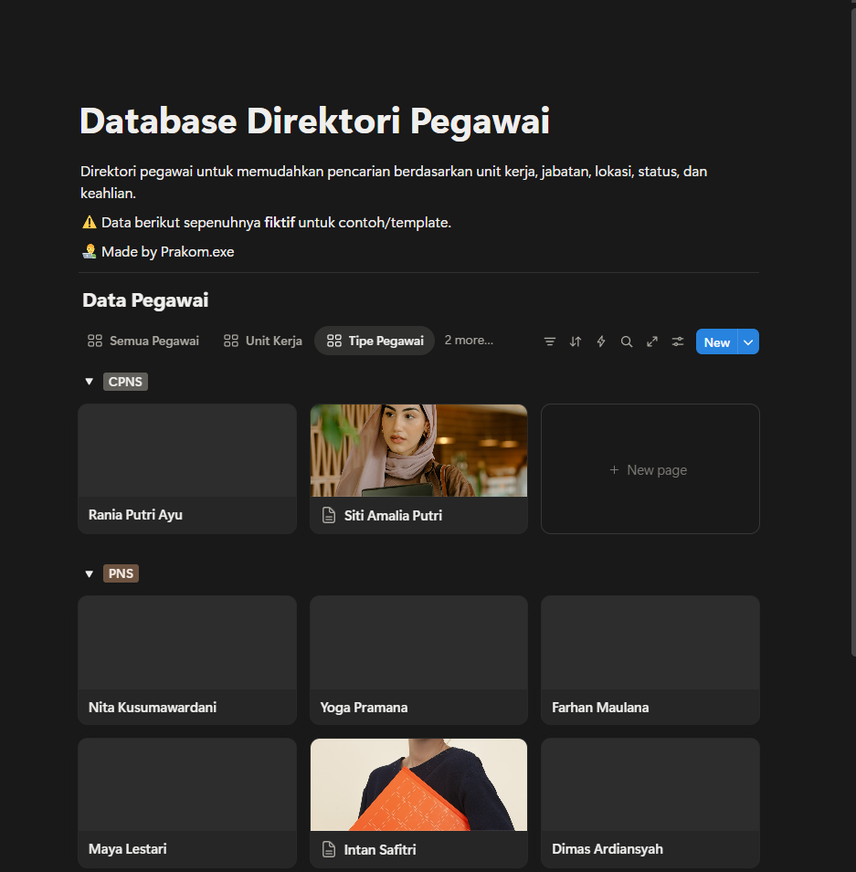Open Siti Amalia Putri cover photo
The width and height of the screenshot is (856, 872).
click(418, 450)
